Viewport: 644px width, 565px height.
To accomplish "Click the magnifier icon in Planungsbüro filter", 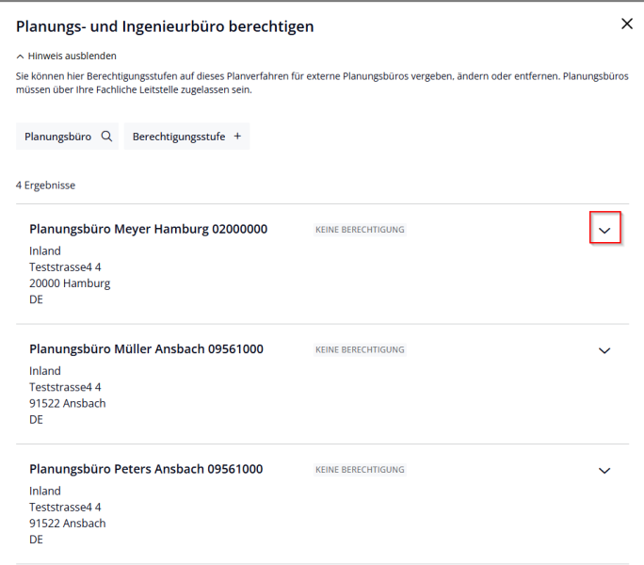I will pyautogui.click(x=106, y=137).
